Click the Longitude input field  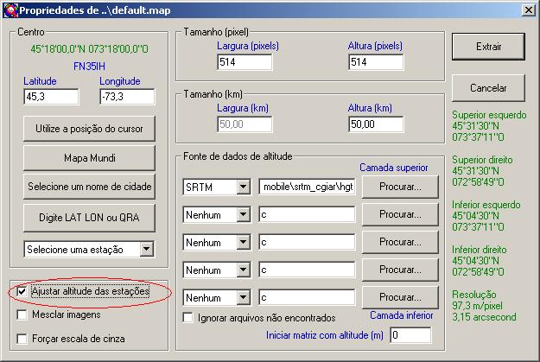127,97
